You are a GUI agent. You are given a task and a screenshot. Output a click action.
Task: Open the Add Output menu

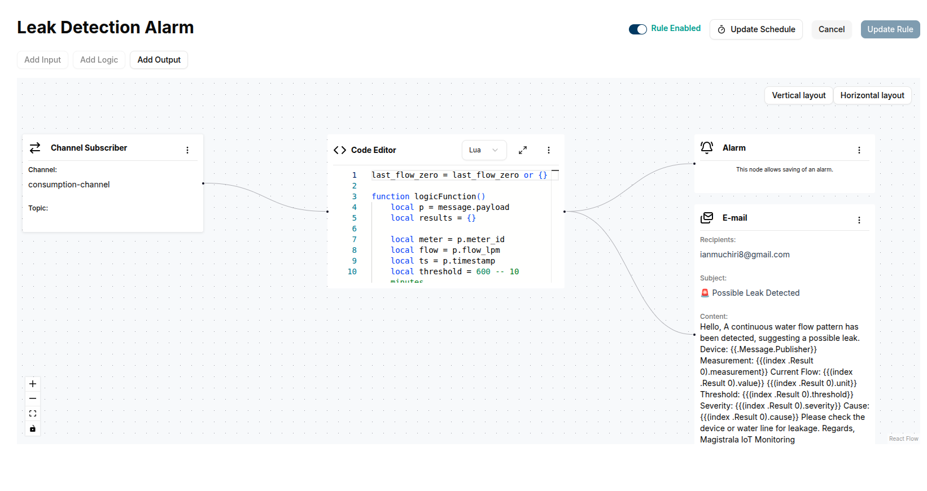click(159, 60)
